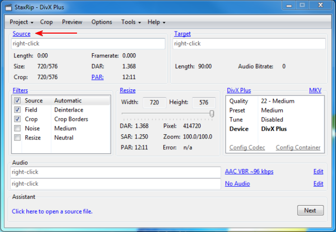The image size is (336, 232).
Task: Open the Config Container link
Action: coord(298,148)
